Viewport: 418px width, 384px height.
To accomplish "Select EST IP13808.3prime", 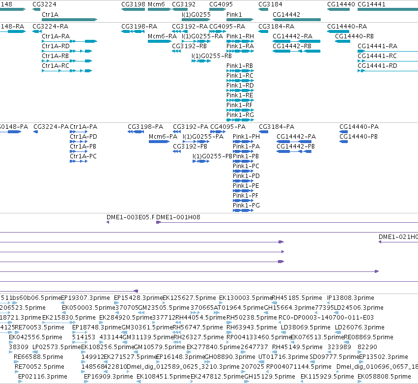I will click(x=329, y=302).
